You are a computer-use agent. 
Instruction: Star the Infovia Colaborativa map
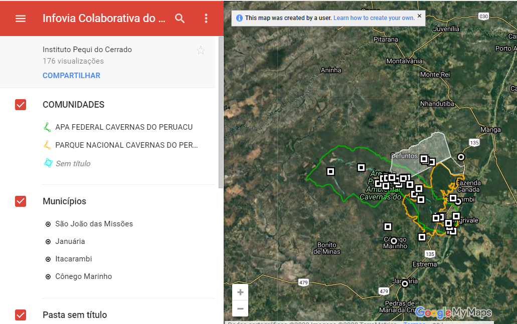click(201, 50)
